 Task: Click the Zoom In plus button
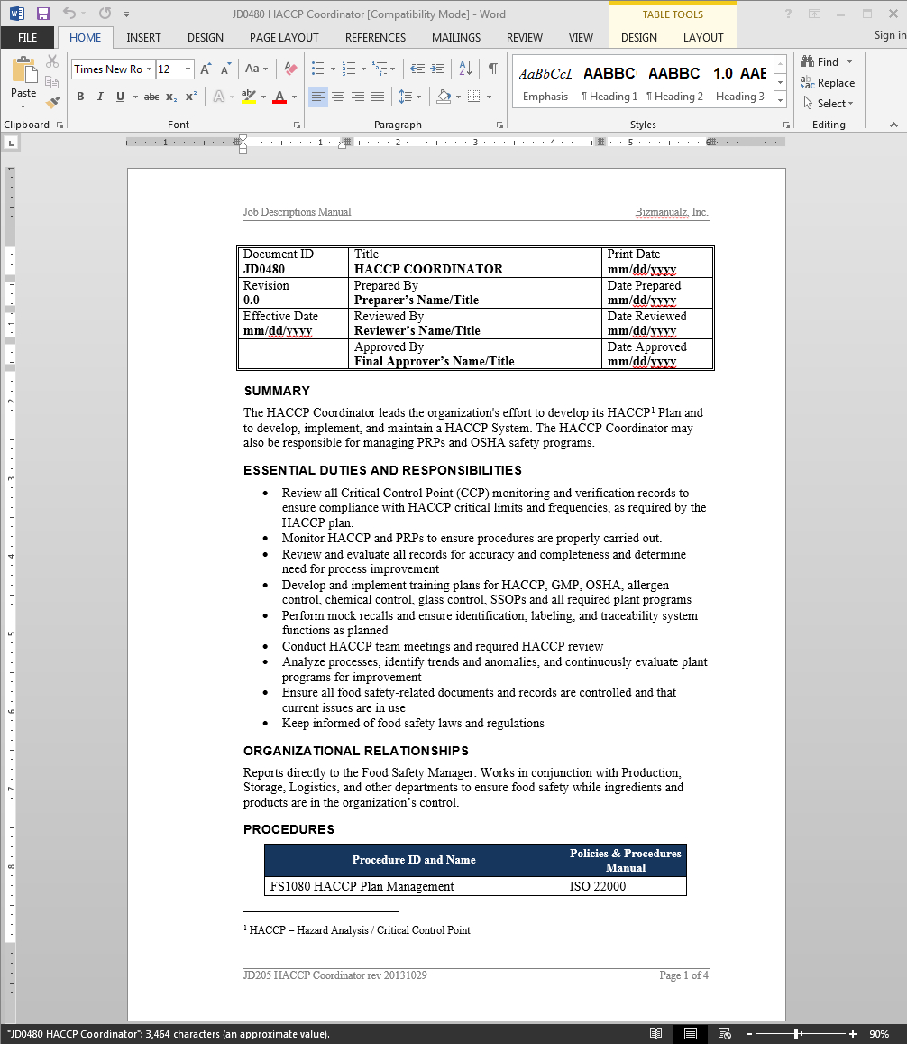click(x=852, y=1034)
